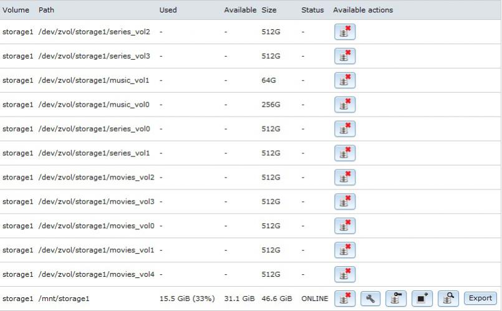Open permissions key icon for /mnt/storage1

coord(396,299)
